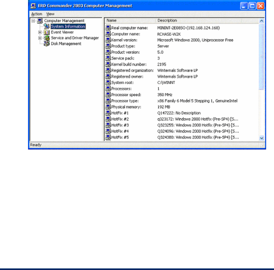This screenshot has width=274, height=270.
Task: Click the icon beside Registered owner
Action: coord(108,76)
